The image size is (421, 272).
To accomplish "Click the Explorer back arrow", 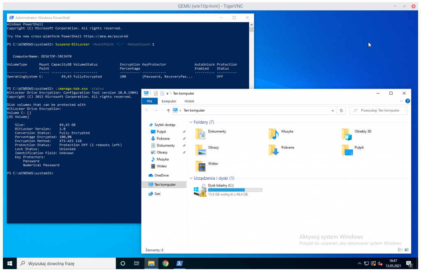I will pyautogui.click(x=147, y=110).
